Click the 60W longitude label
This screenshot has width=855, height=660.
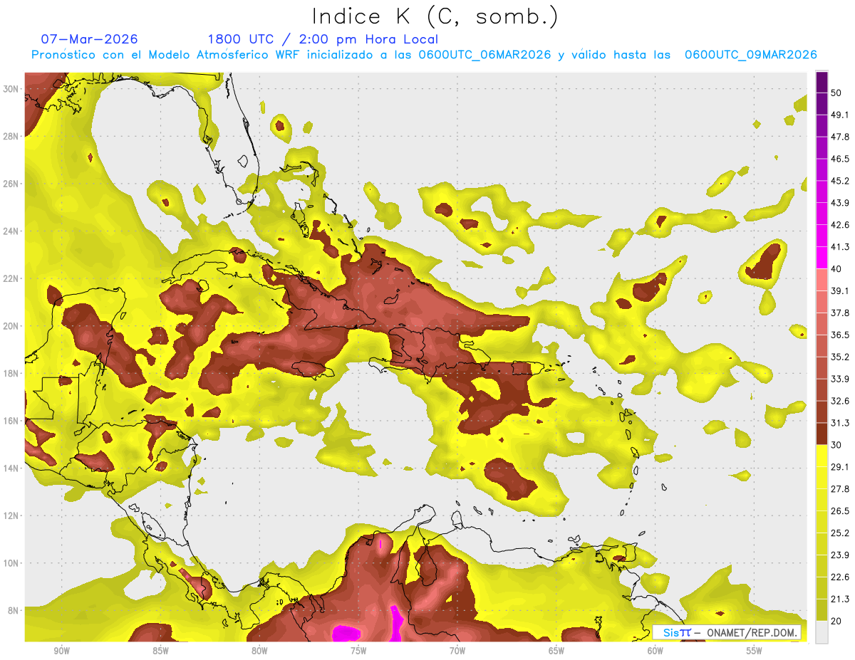[655, 651]
